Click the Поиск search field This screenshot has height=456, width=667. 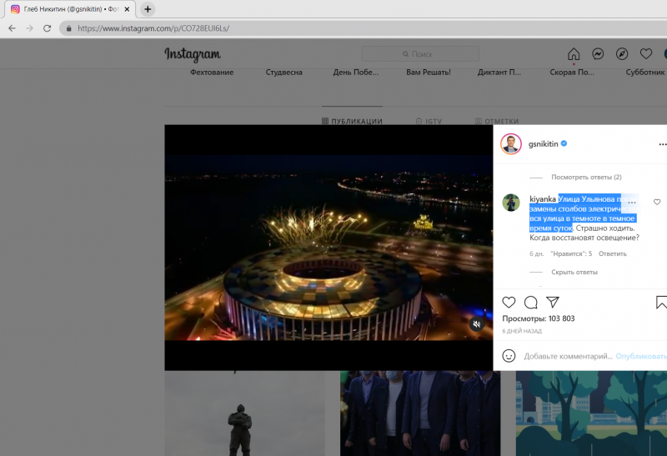click(420, 54)
